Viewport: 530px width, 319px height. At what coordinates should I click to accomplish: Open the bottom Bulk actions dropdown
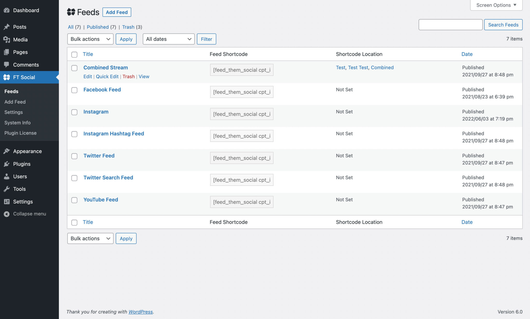[x=90, y=239]
